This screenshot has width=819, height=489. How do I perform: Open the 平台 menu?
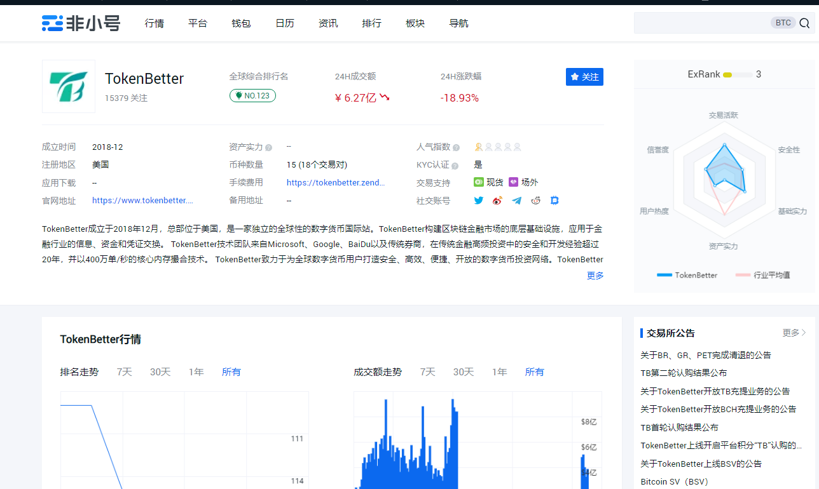[x=198, y=23]
